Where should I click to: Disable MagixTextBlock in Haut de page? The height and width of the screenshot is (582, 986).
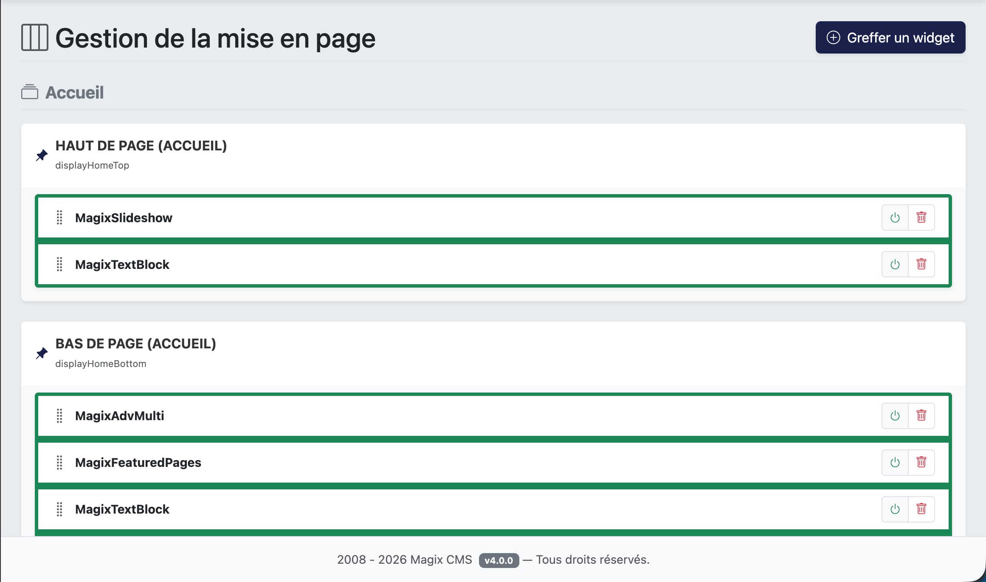pos(895,264)
